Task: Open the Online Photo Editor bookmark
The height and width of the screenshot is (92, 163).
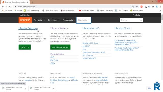Action: [x=50, y=10]
